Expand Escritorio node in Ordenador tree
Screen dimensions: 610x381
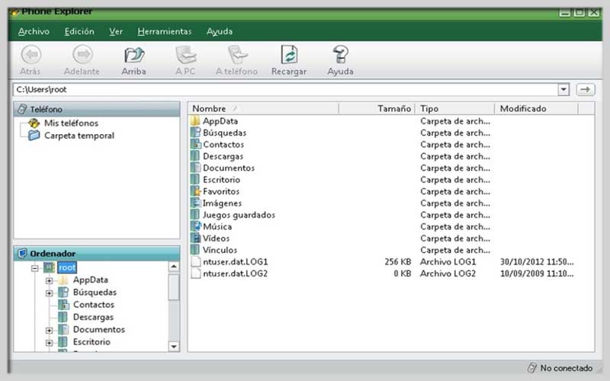[x=49, y=342]
